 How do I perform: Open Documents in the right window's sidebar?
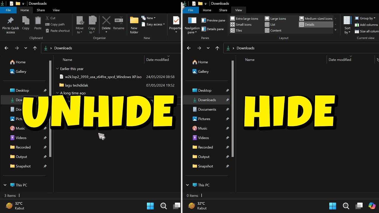(207, 109)
